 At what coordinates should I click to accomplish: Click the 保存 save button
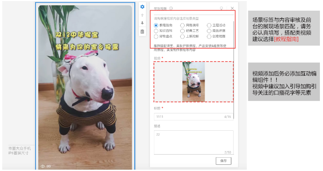[x=223, y=161]
